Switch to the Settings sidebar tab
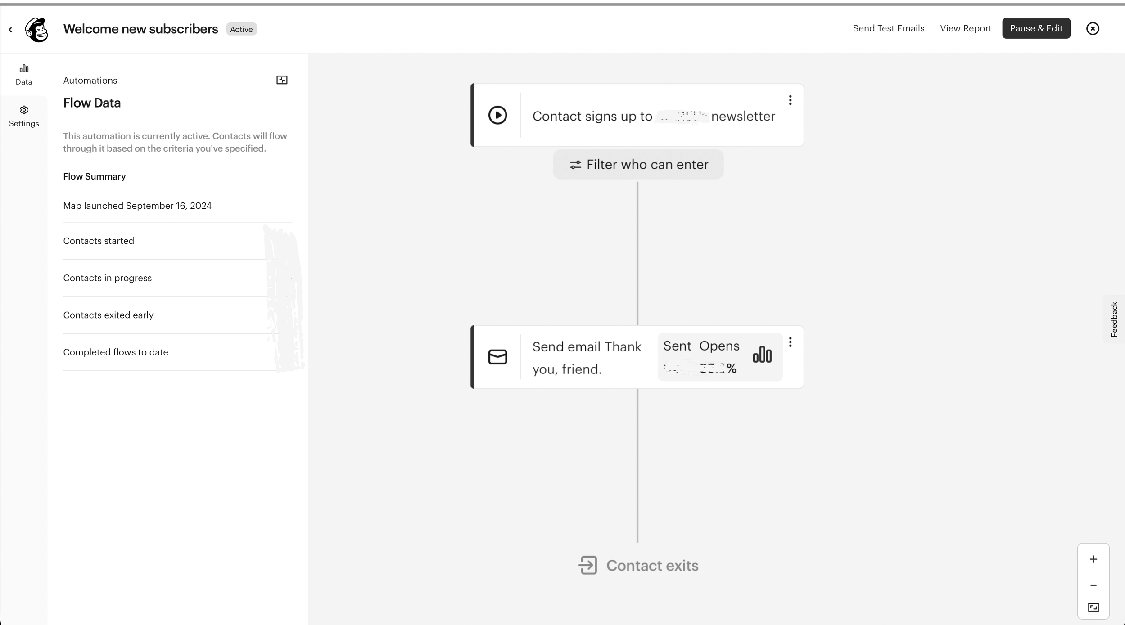 tap(24, 116)
